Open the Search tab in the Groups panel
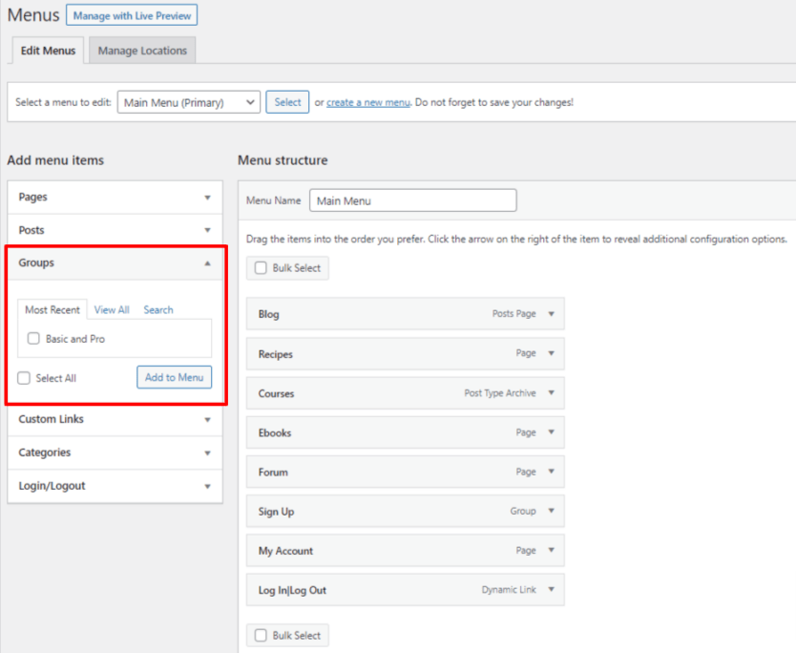This screenshot has height=653, width=796. tap(157, 309)
